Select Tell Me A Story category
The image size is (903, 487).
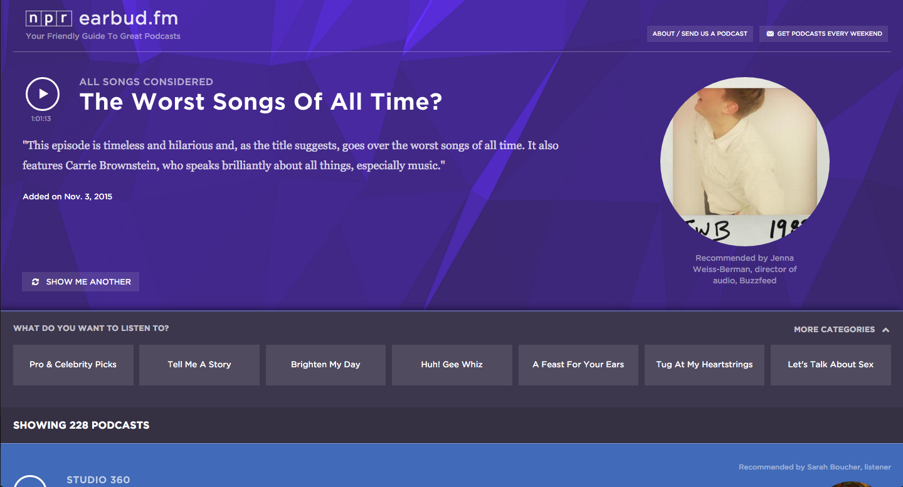(199, 365)
